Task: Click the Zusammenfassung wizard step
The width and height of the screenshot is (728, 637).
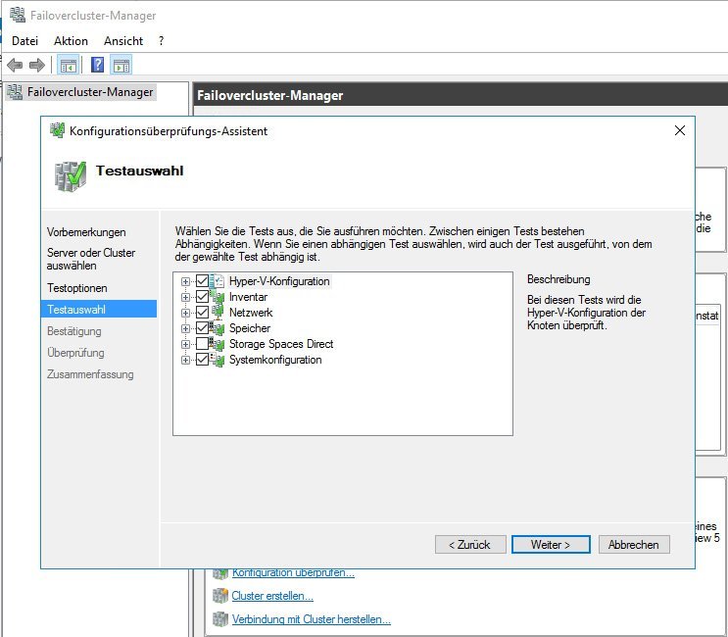Action: point(90,374)
